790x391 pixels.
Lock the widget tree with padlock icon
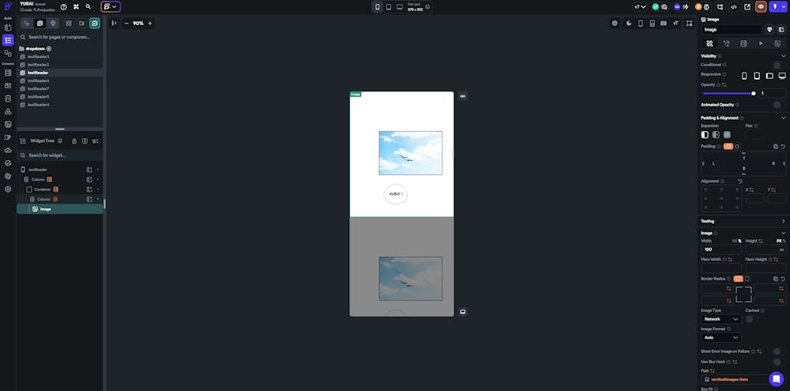point(74,141)
